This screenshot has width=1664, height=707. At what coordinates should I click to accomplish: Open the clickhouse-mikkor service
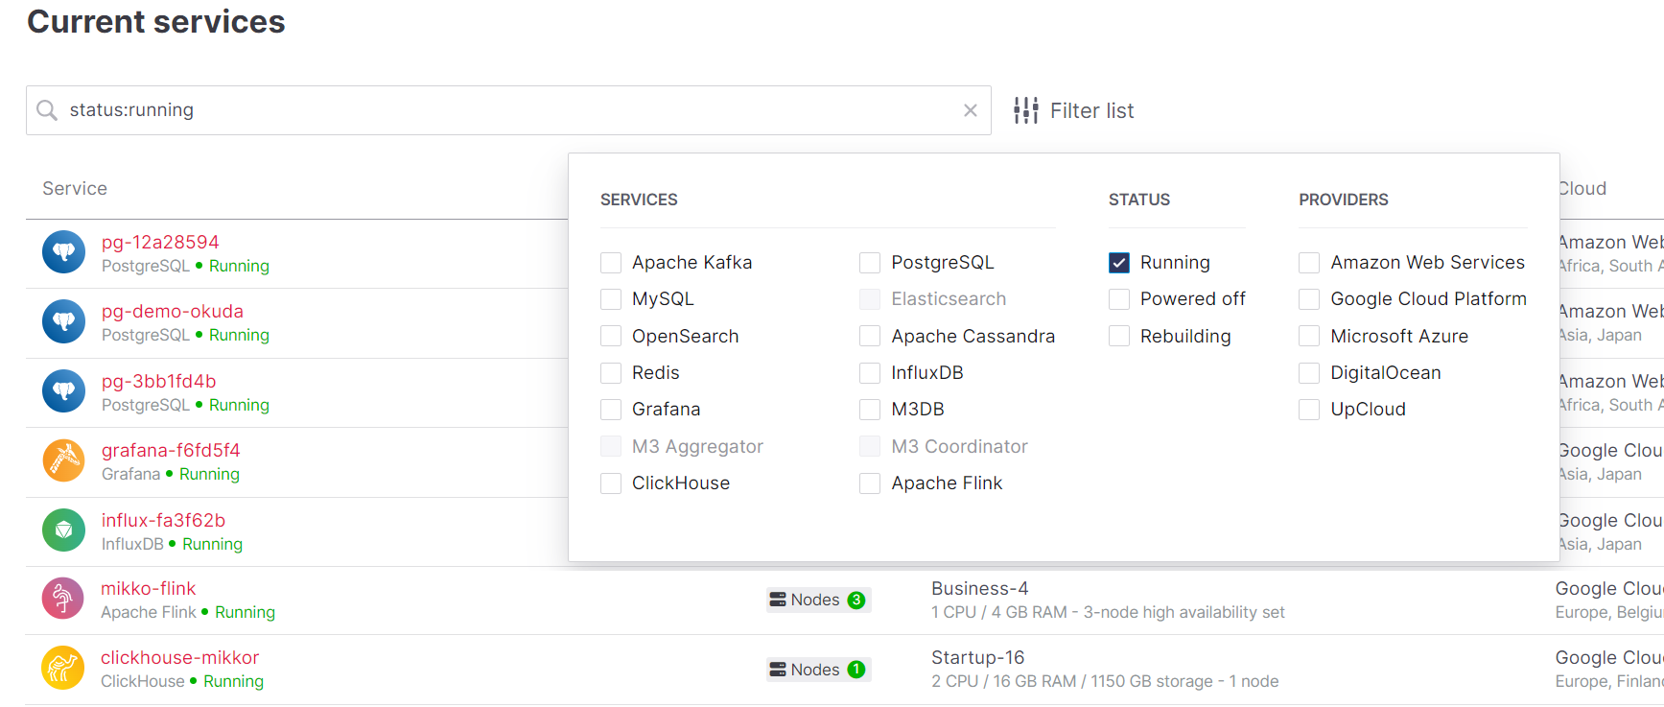pyautogui.click(x=180, y=658)
